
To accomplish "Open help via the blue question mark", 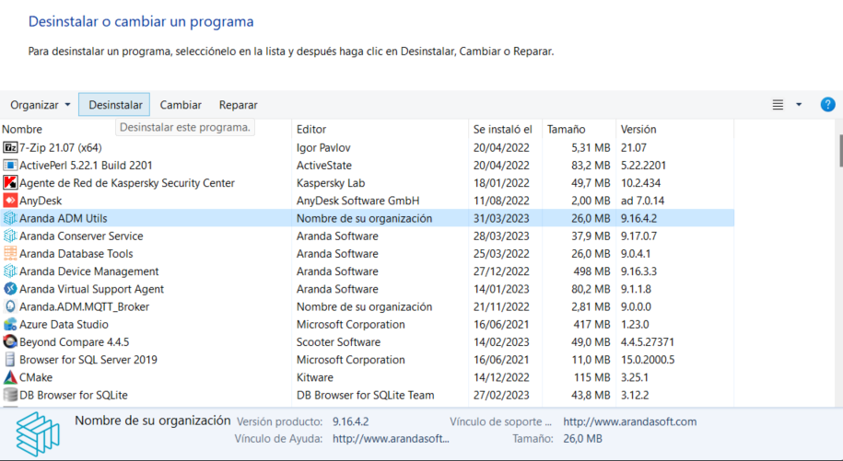I will [x=827, y=105].
